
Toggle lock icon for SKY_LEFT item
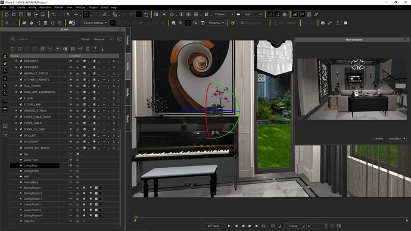[x=77, y=135]
